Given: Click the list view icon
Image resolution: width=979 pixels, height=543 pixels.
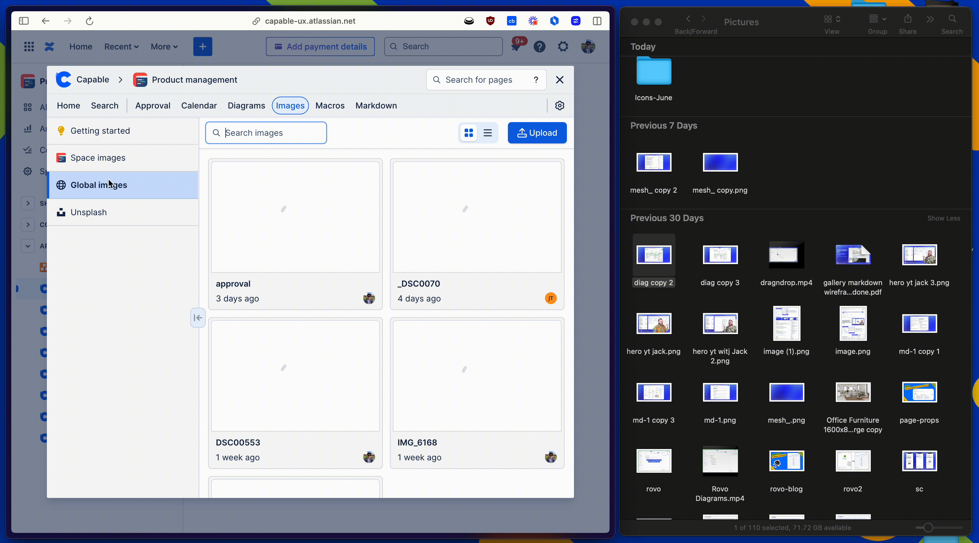Looking at the screenshot, I should pos(487,132).
